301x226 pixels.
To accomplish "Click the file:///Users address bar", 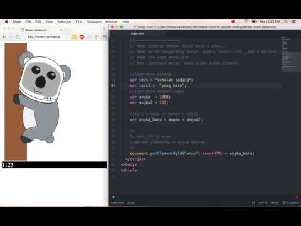I will 45,37.
